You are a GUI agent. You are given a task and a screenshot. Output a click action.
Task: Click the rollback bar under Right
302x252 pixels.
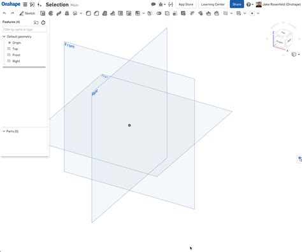click(x=24, y=67)
